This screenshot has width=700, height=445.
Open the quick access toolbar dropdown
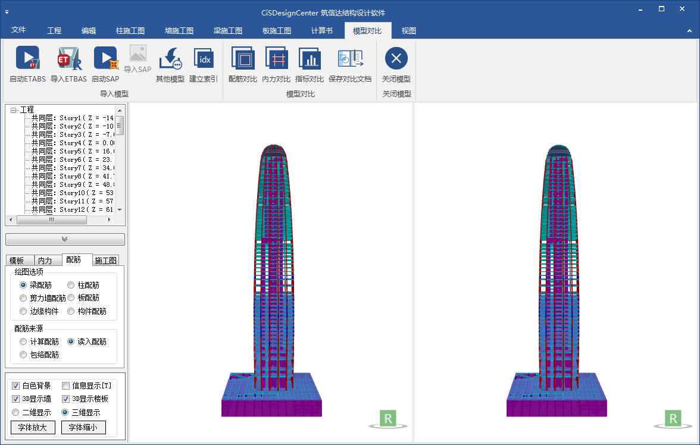coord(7,12)
